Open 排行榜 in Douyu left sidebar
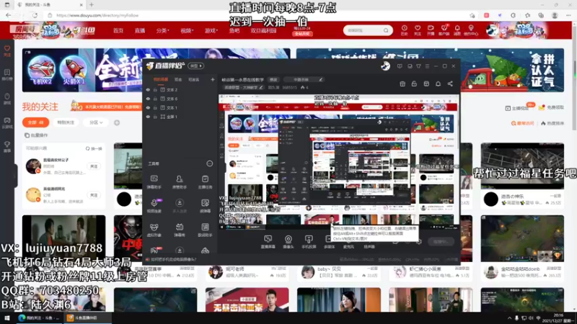Viewport: 577px width, 324px height. pyautogui.click(x=7, y=75)
